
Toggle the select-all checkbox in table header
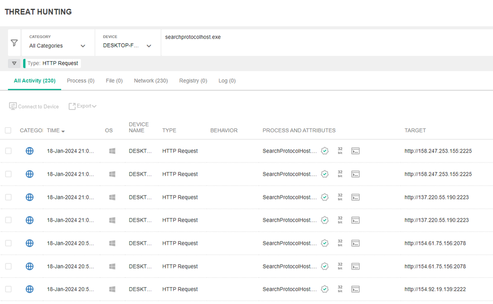click(x=8, y=130)
